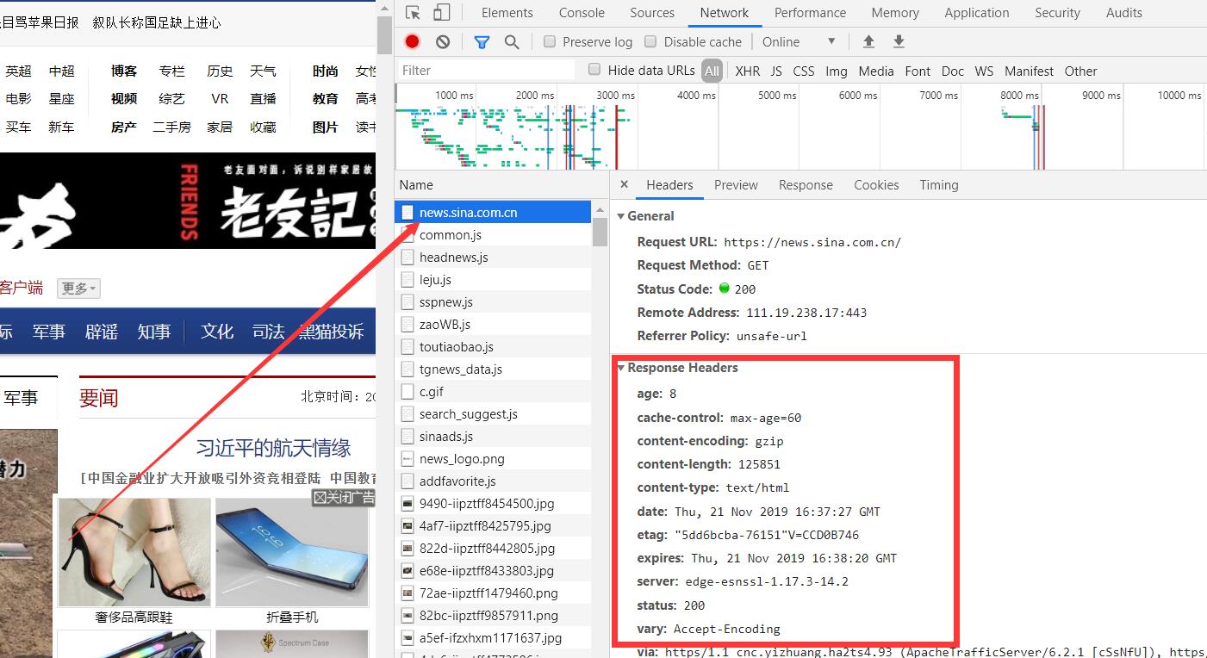Go to the Sources panel
The height and width of the screenshot is (658, 1207).
point(652,13)
